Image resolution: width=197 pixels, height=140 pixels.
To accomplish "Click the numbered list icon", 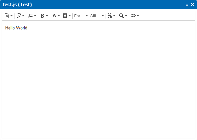I will pyautogui.click(x=31, y=16).
